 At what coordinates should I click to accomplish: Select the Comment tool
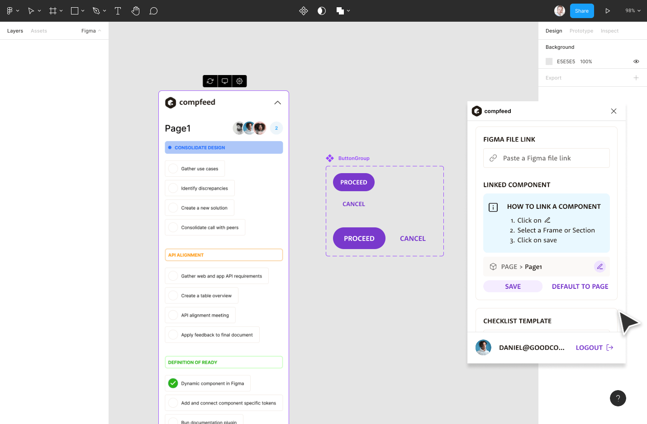point(153,11)
